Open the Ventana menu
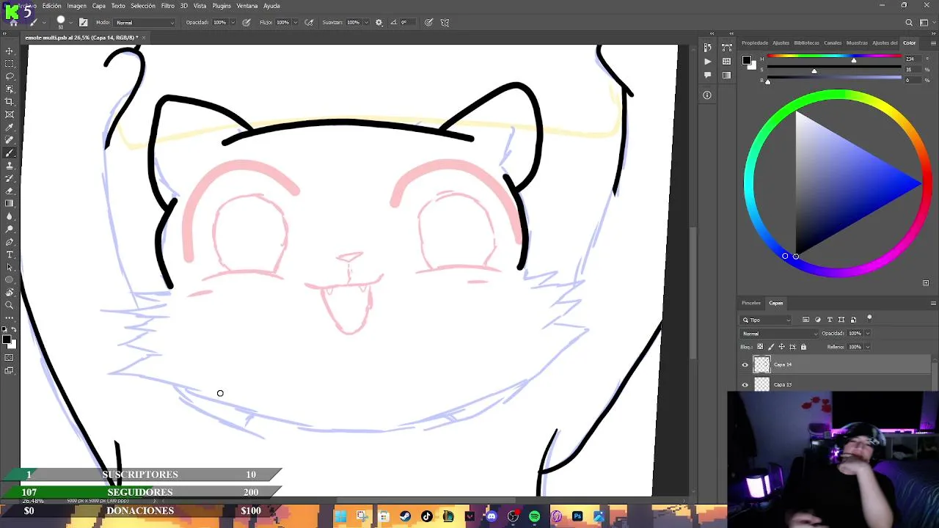The height and width of the screenshot is (528, 939). pyautogui.click(x=247, y=6)
